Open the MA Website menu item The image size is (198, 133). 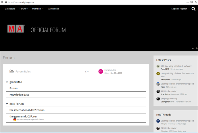point(53,9)
